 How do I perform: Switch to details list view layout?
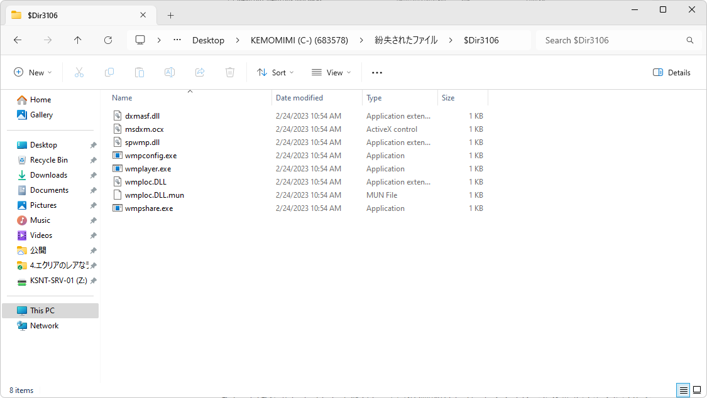click(683, 390)
